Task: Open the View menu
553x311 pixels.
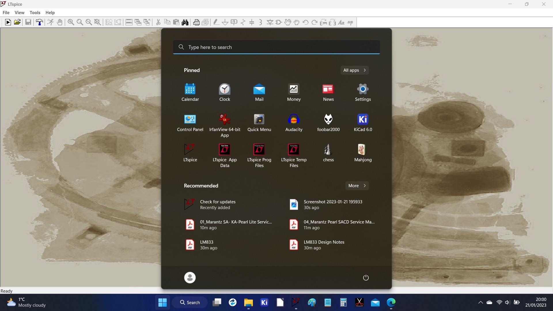Action: (x=19, y=12)
